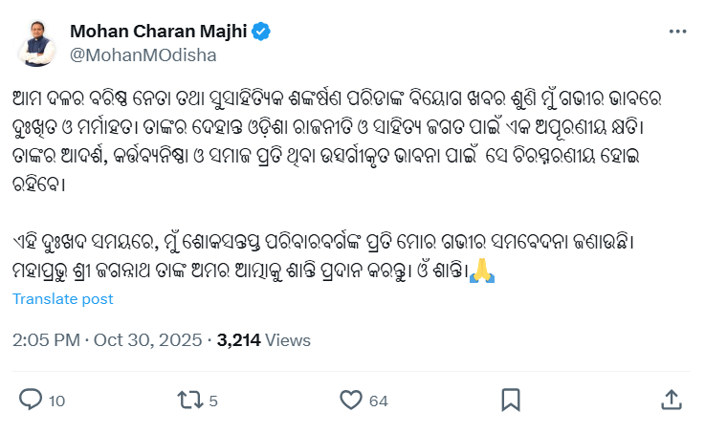Open the share post icon
The image size is (705, 434).
point(672,399)
